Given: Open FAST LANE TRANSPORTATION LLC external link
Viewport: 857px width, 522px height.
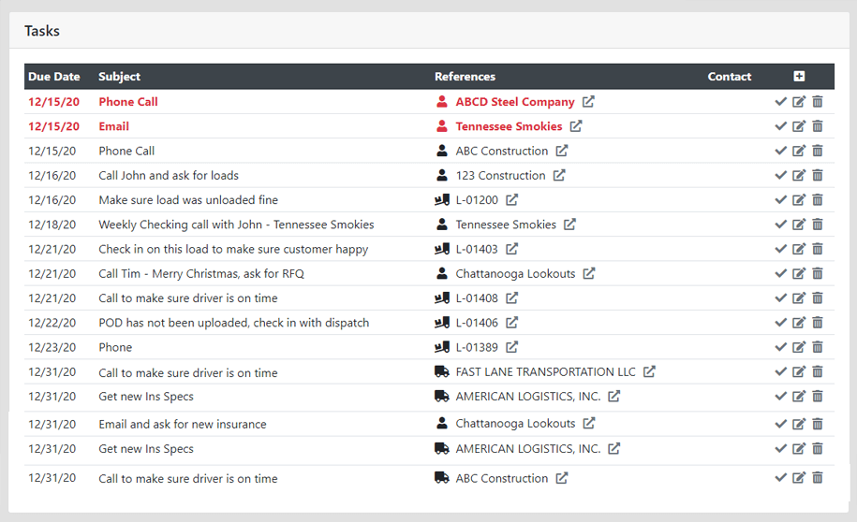Looking at the screenshot, I should pos(649,371).
